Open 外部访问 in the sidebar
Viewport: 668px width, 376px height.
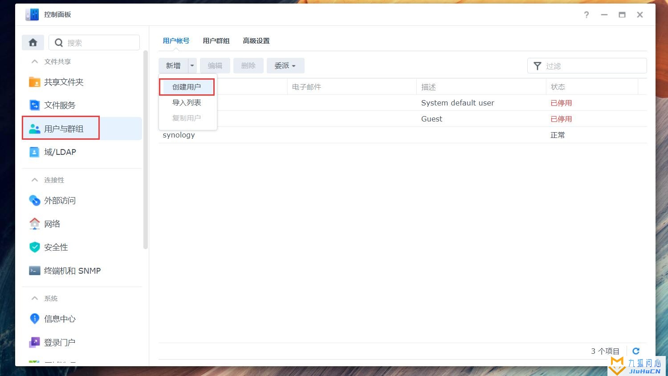pos(82,200)
